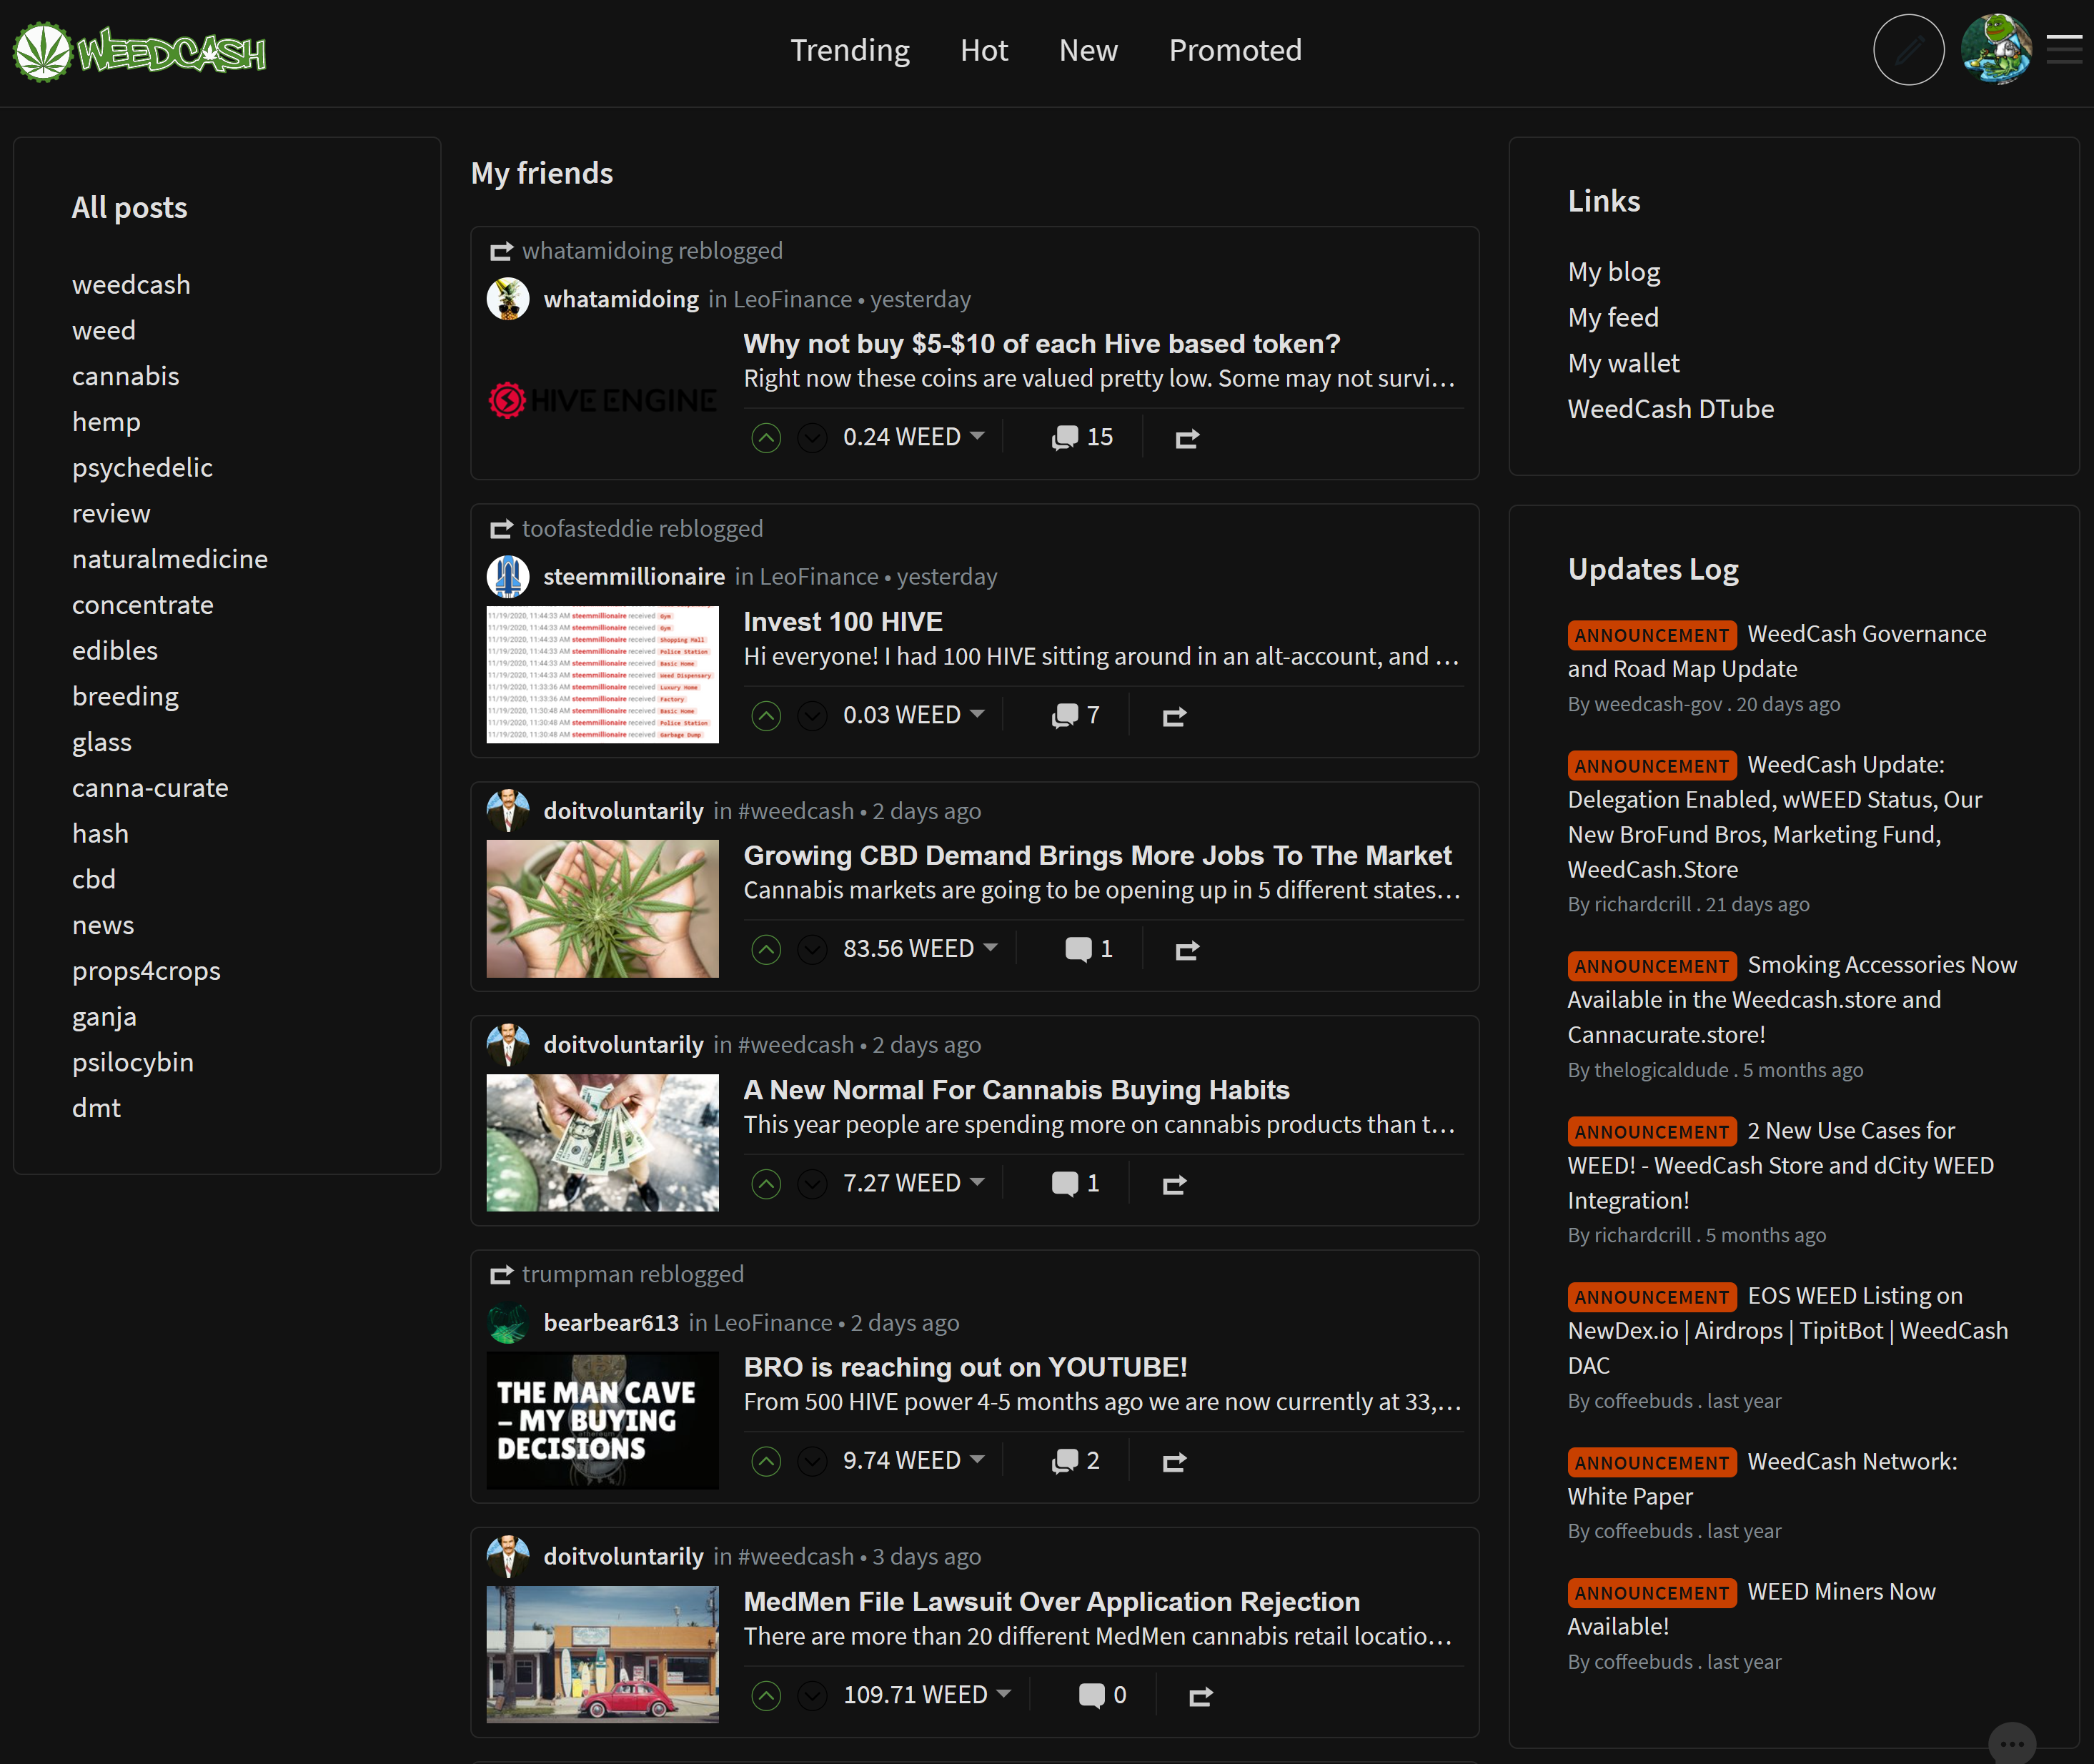
Task: Open the user profile avatar
Action: 1996,49
